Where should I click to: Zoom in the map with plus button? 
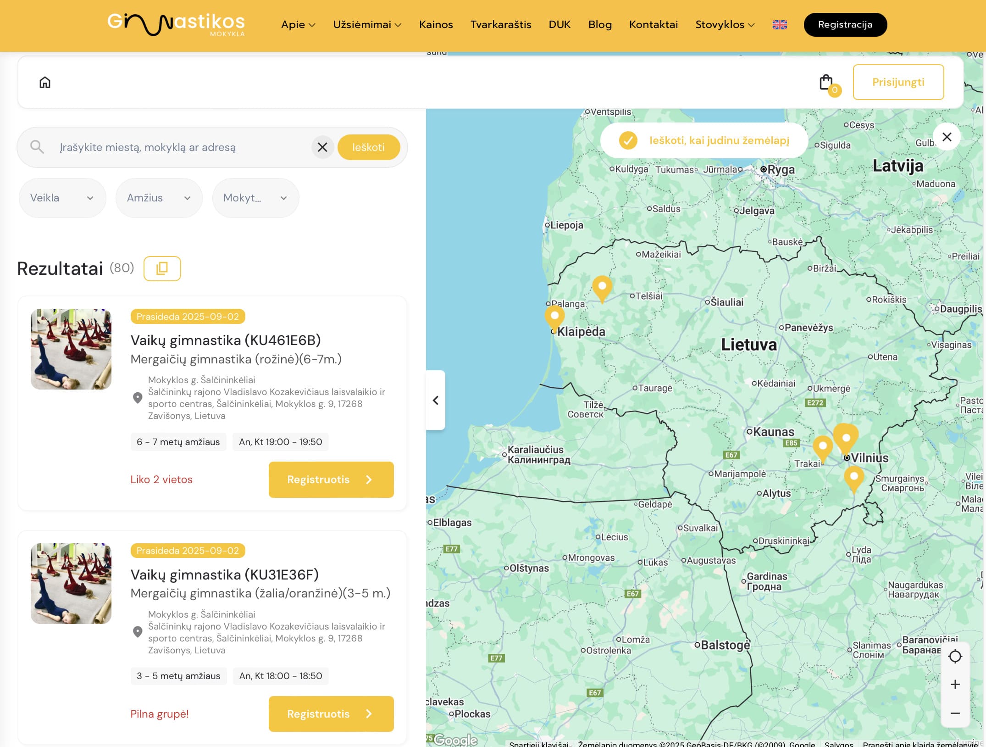(955, 685)
